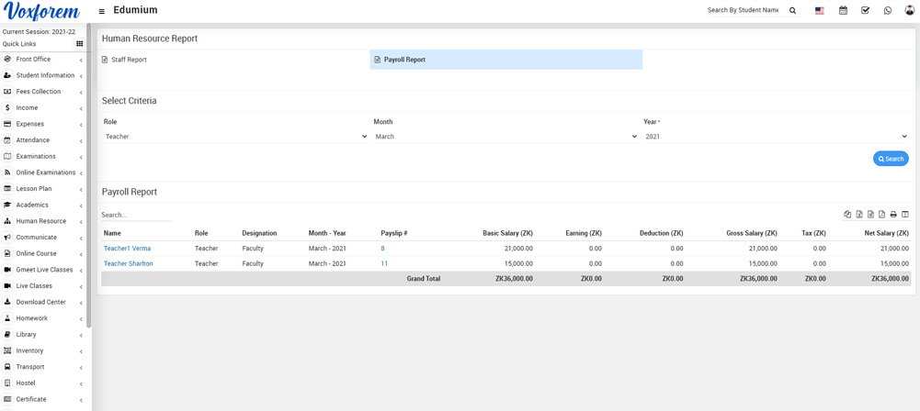This screenshot has height=411, width=920.
Task: Switch to the Staff Report tab
Action: [x=129, y=60]
